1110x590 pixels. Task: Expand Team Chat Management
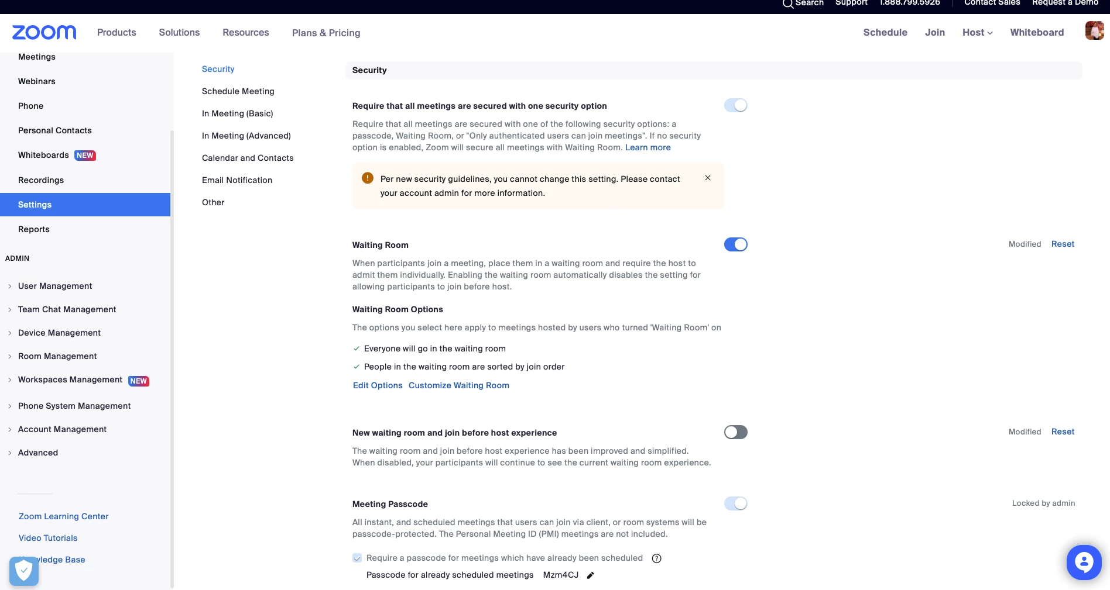(67, 309)
